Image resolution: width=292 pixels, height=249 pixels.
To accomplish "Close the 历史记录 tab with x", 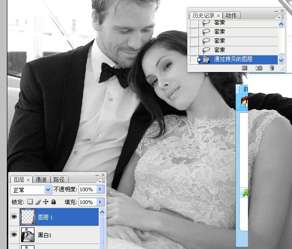I will [219, 16].
